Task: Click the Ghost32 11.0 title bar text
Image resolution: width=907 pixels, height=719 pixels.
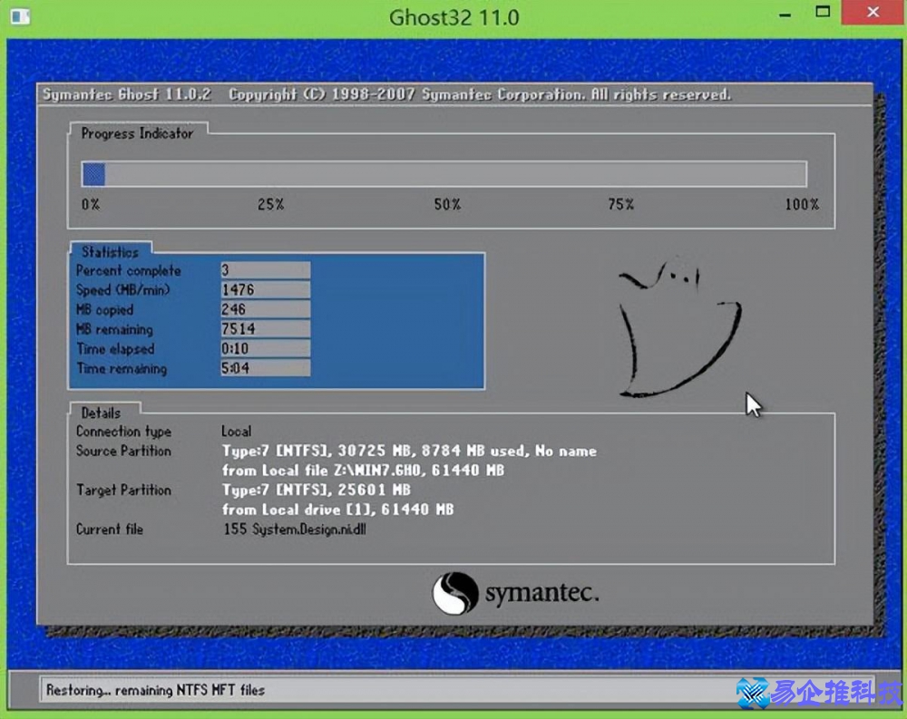Action: pos(453,17)
